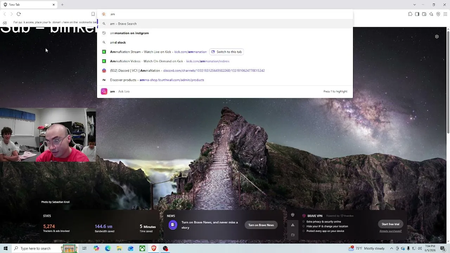Open the Brave Wallet icon
Screen dimensions: 450x253
pyautogui.click(x=424, y=14)
